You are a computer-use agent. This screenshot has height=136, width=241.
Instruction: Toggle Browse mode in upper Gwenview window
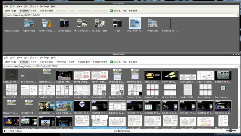click(x=24, y=11)
